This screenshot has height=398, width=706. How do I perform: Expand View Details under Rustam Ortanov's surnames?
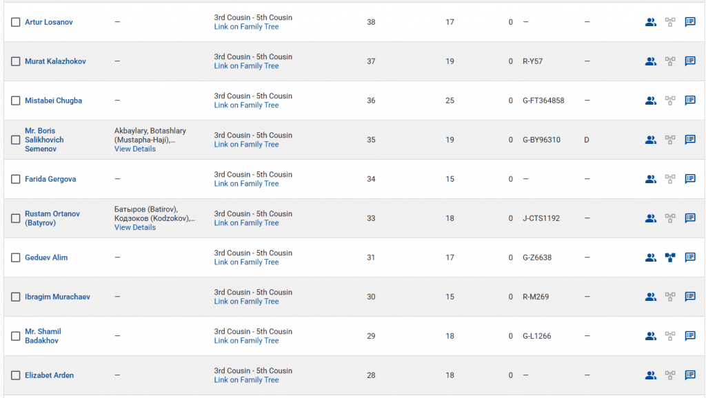135,227
